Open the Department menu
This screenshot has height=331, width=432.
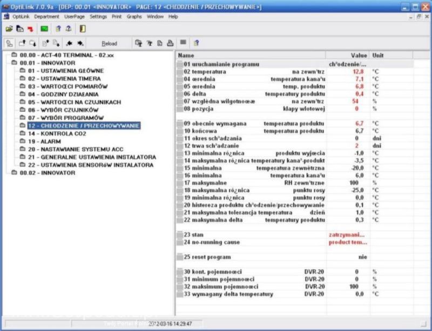pyautogui.click(x=46, y=17)
